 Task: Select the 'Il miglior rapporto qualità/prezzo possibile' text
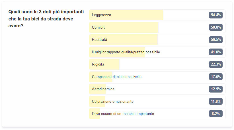126,52
